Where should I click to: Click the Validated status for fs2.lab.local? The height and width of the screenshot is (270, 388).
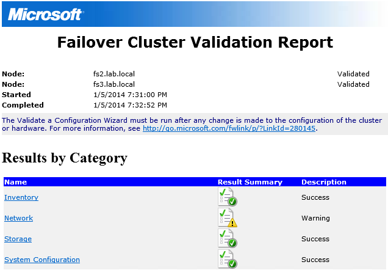tap(353, 74)
